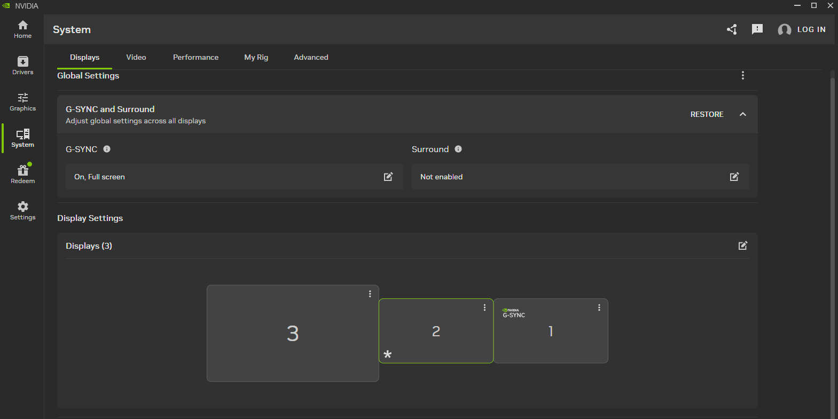Open the Performance tab
Image resolution: width=838 pixels, height=419 pixels.
[195, 57]
